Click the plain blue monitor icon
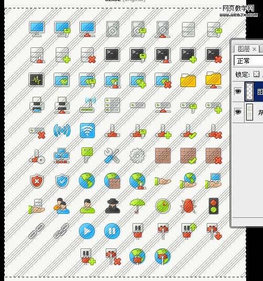263x281 pixels. [x=37, y=29]
